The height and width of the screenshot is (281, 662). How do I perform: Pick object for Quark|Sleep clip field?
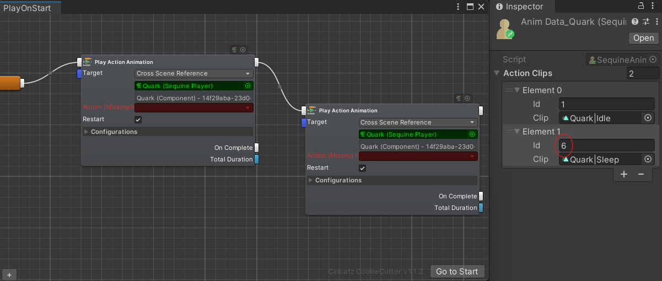pos(648,159)
